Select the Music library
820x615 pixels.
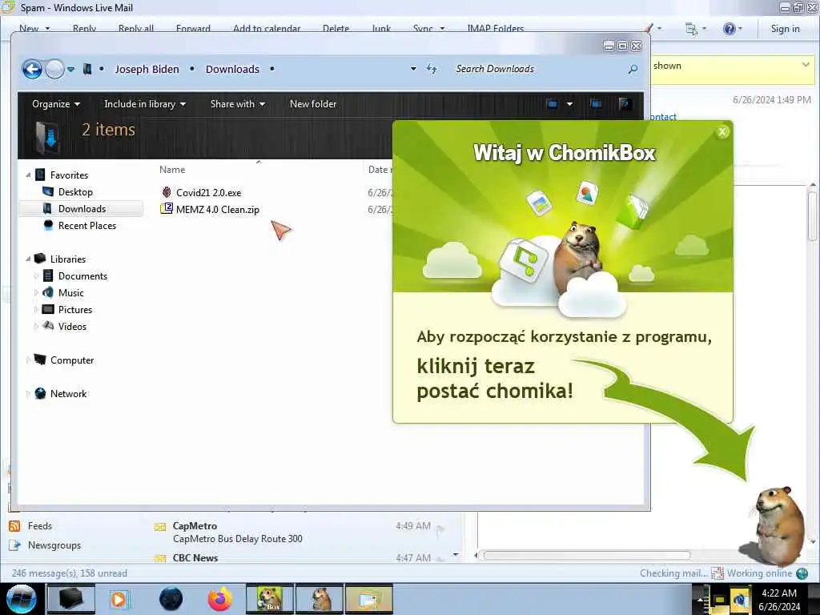70,293
